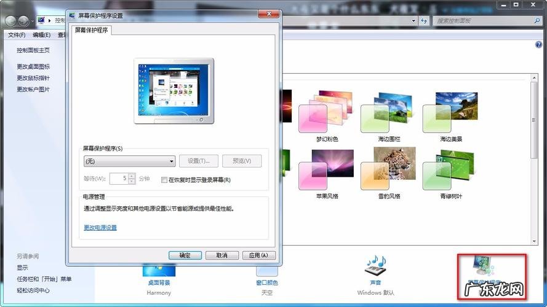Click the monitor preview in screen saver dialog
The image size is (547, 307).
(x=174, y=91)
